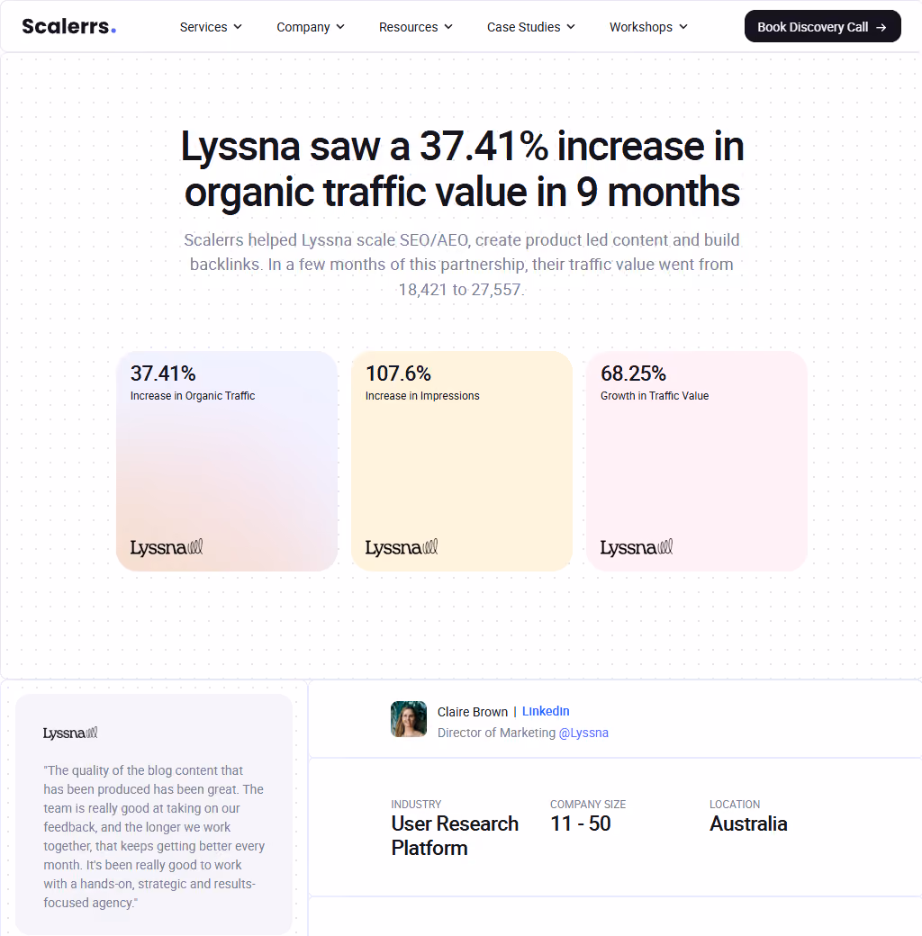Click the Book Discovery Call button
The height and width of the screenshot is (936, 922).
pos(822,26)
